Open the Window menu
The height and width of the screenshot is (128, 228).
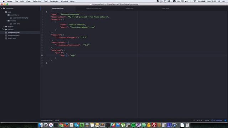(64, 1)
